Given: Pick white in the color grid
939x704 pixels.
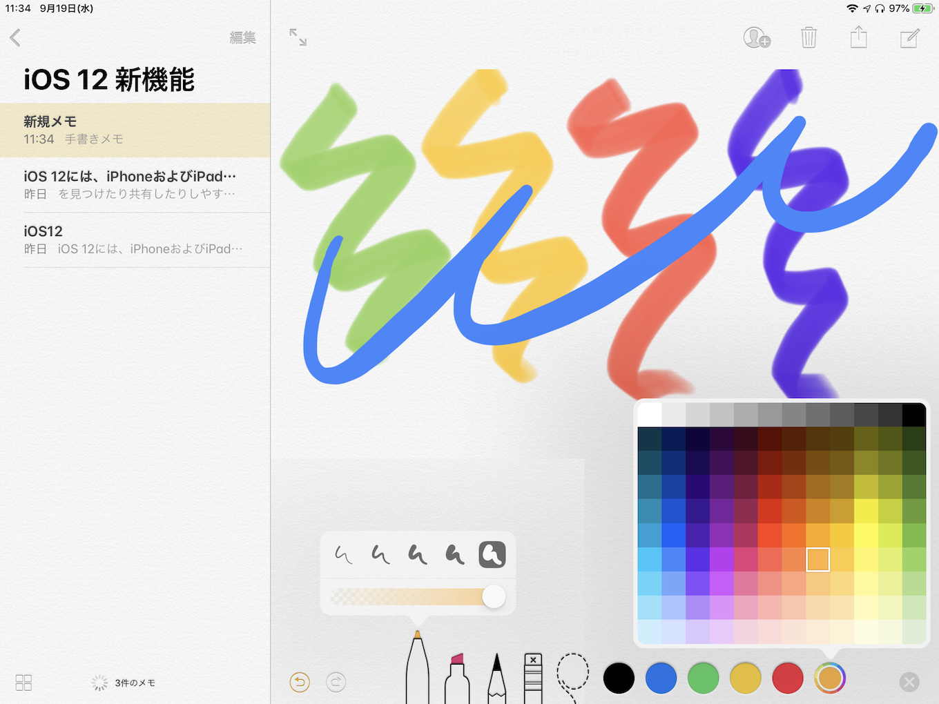Looking at the screenshot, I should pos(649,415).
